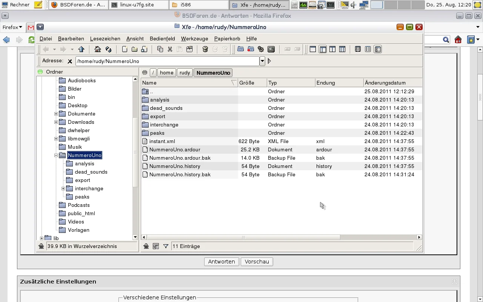Screen dimensions: 483x302
Task: Collapse the NummeroUno tree node
Action: click(56, 155)
